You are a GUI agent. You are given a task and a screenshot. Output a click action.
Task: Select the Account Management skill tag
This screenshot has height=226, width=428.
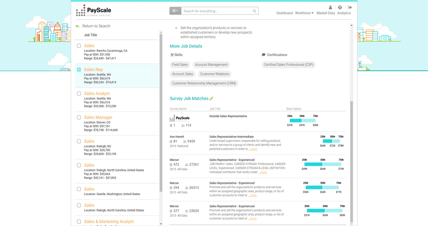coord(211,65)
